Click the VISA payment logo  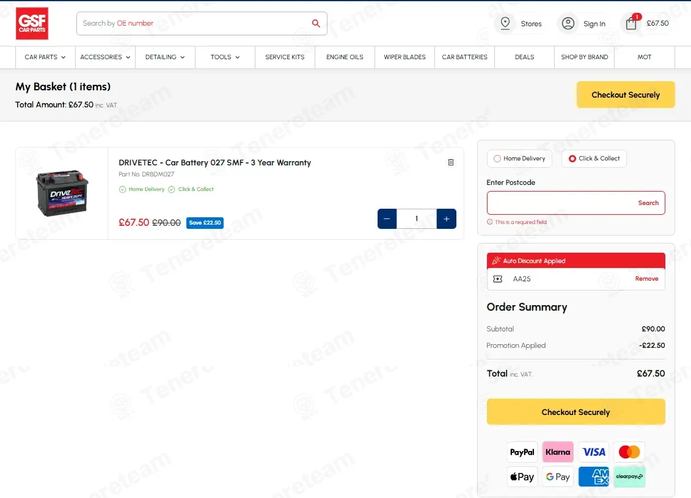[x=594, y=452]
